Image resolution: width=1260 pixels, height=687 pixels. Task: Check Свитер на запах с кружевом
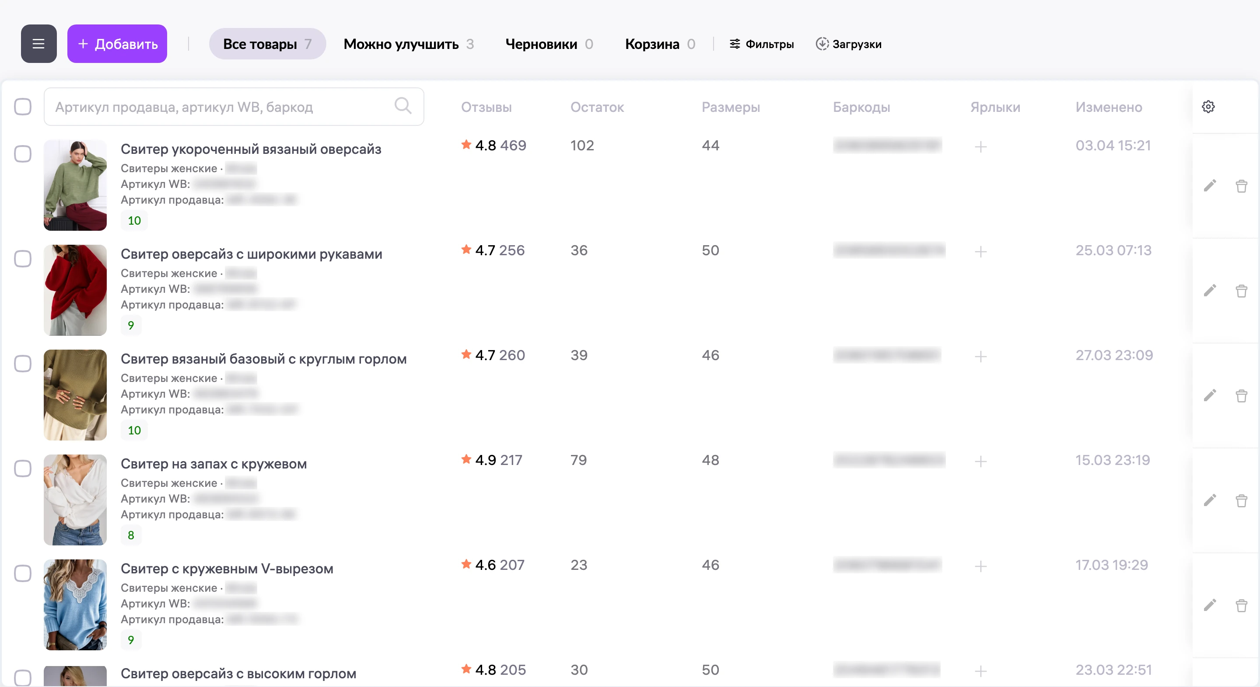22,468
